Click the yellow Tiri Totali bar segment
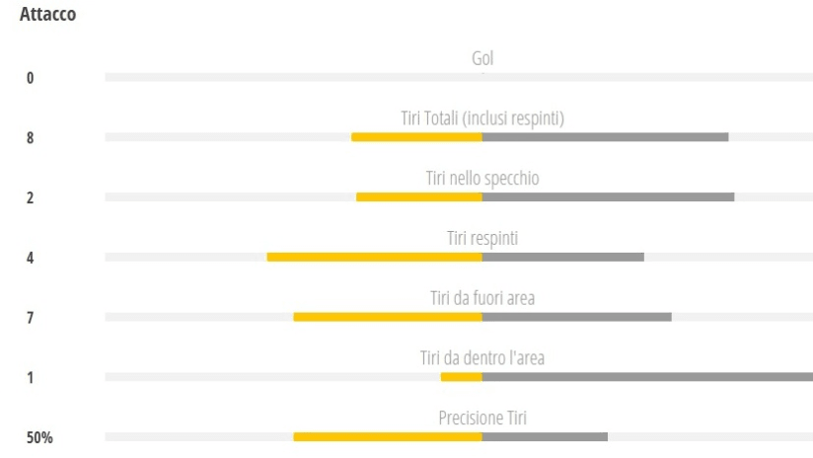The width and height of the screenshot is (813, 458). pos(416,136)
